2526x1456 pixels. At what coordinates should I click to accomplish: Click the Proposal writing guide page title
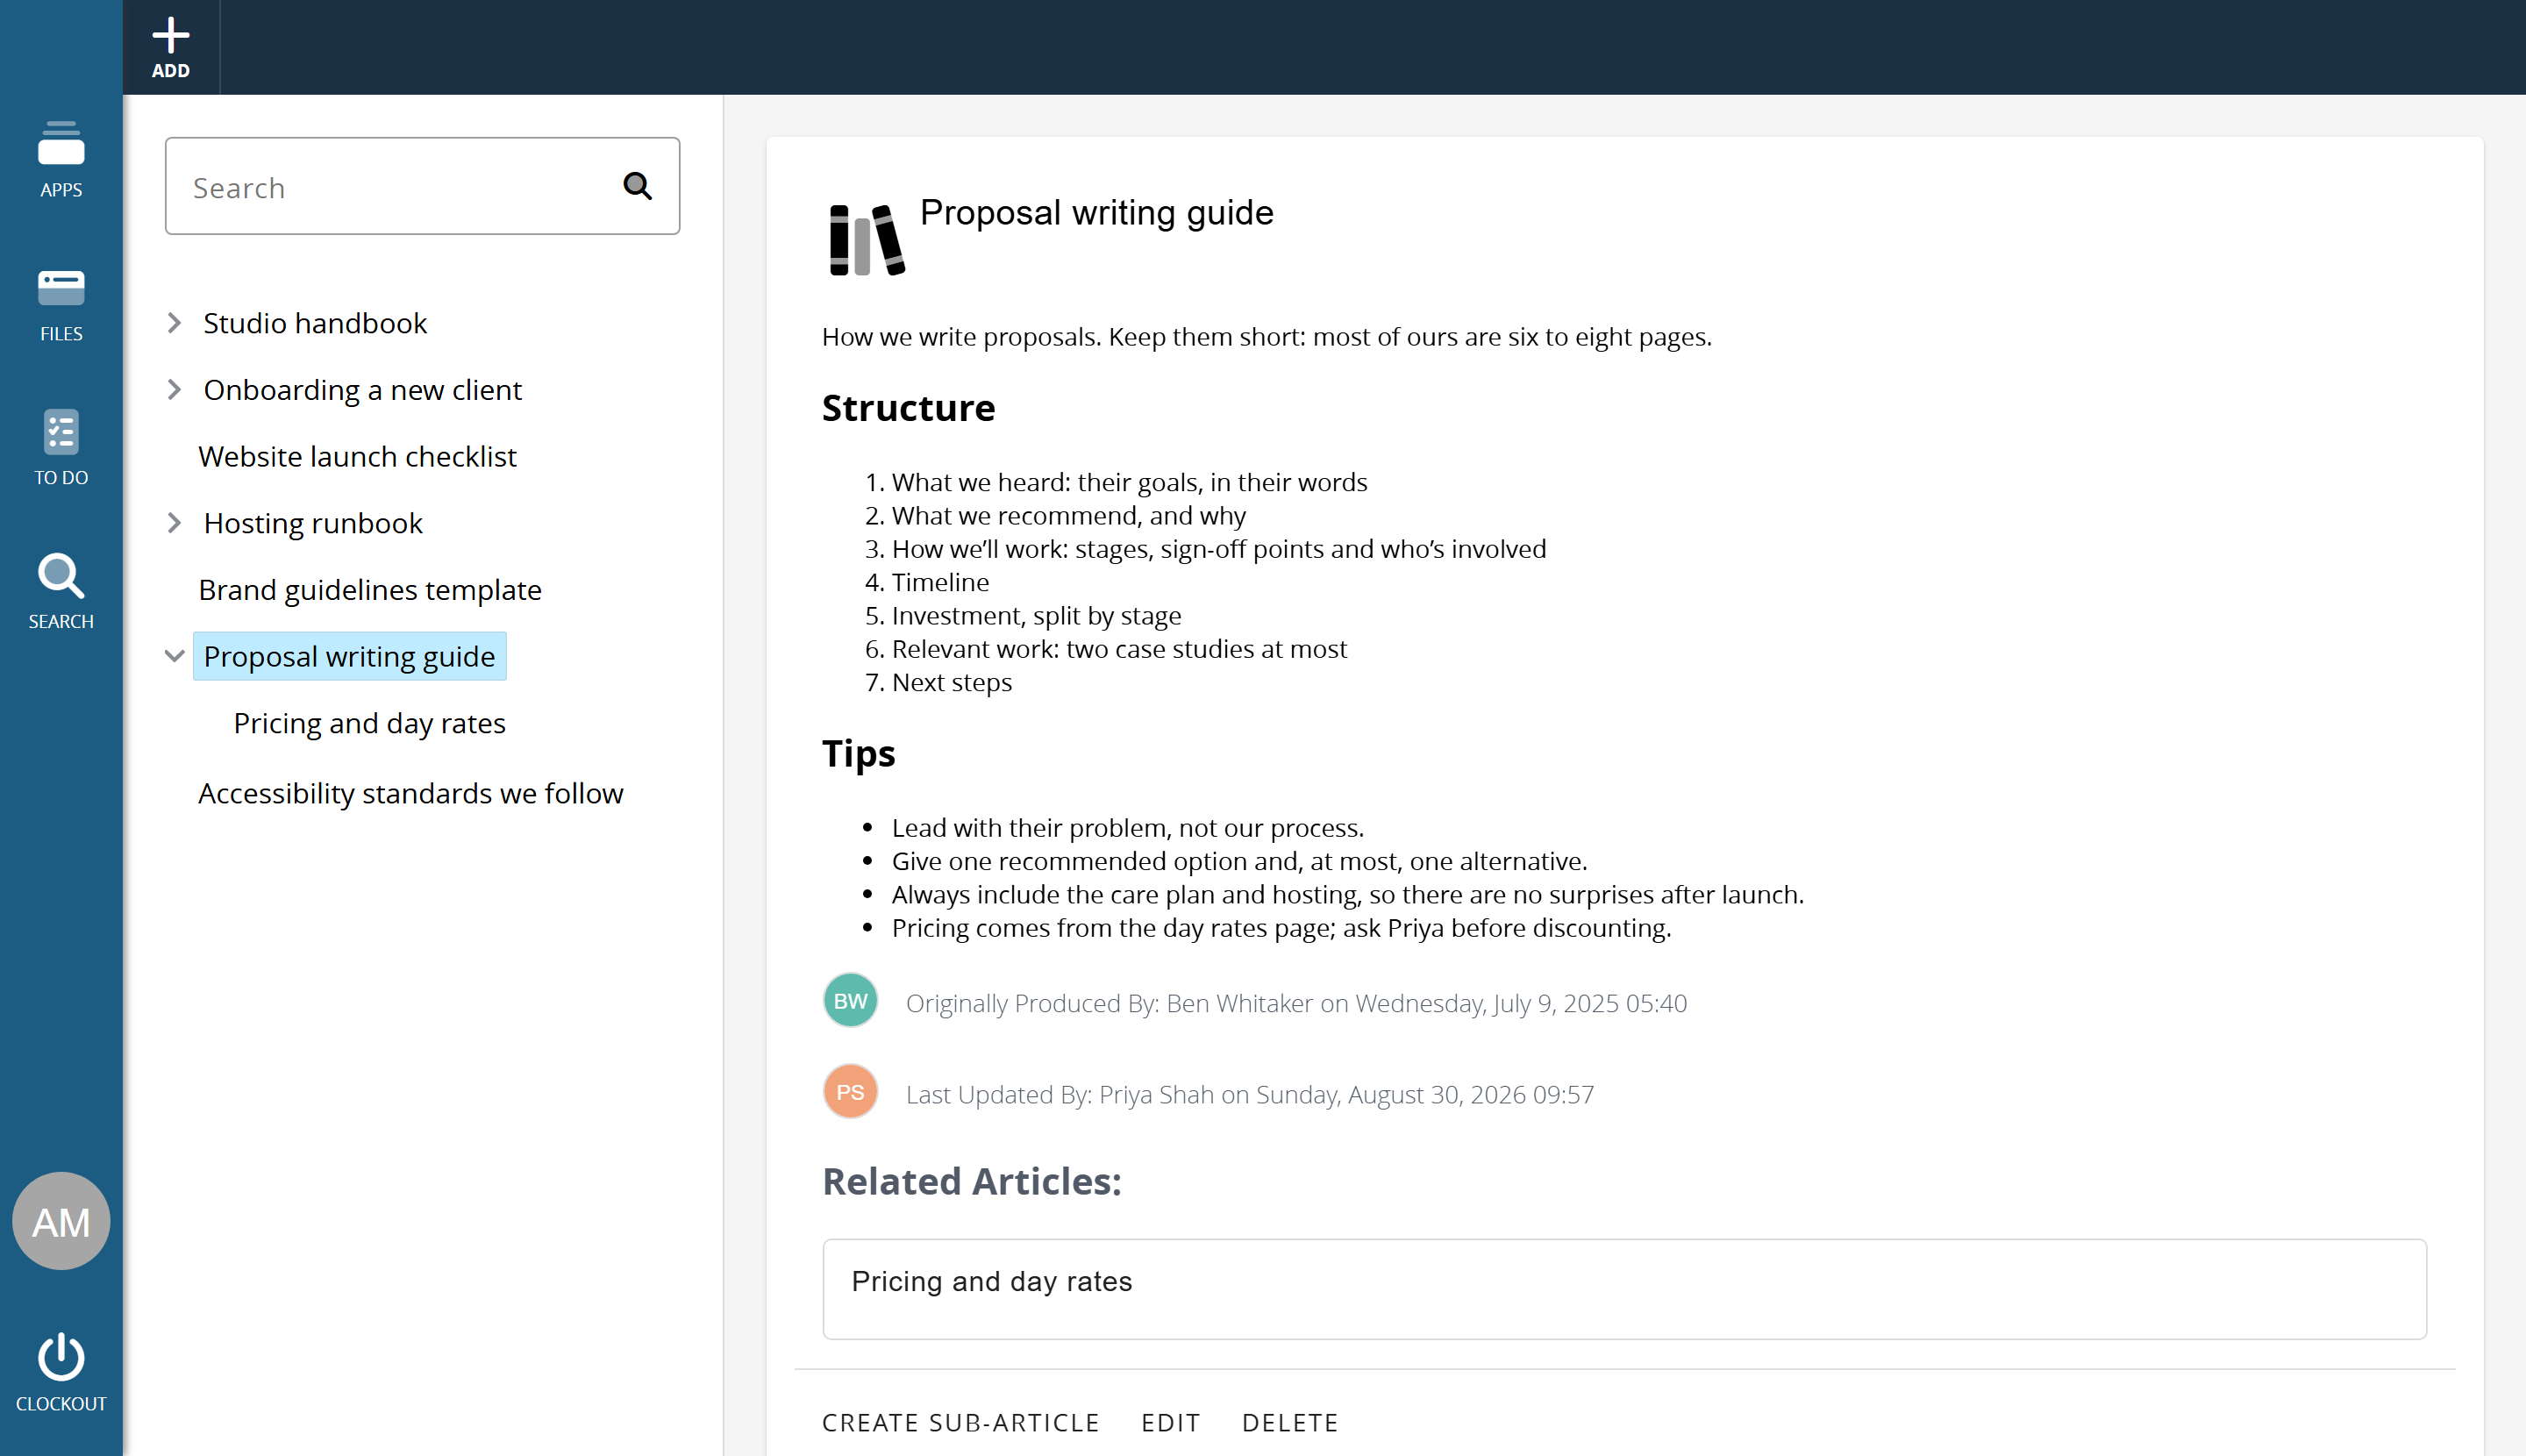point(1096,213)
